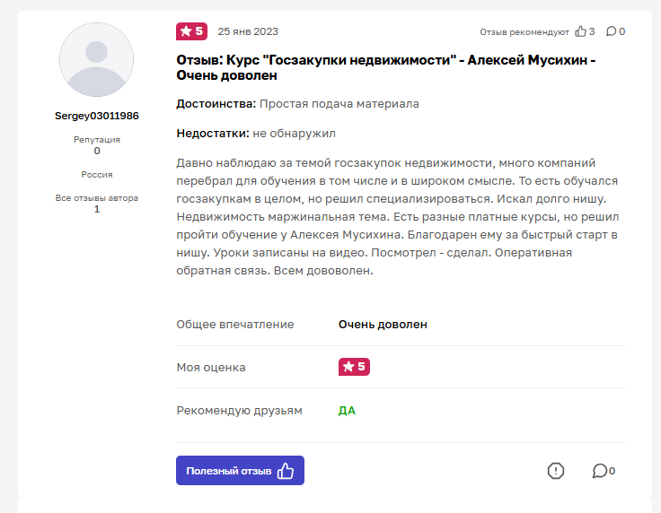Click the red 5-star rating badge at top
Viewport: 661px width, 513px height.
(191, 31)
